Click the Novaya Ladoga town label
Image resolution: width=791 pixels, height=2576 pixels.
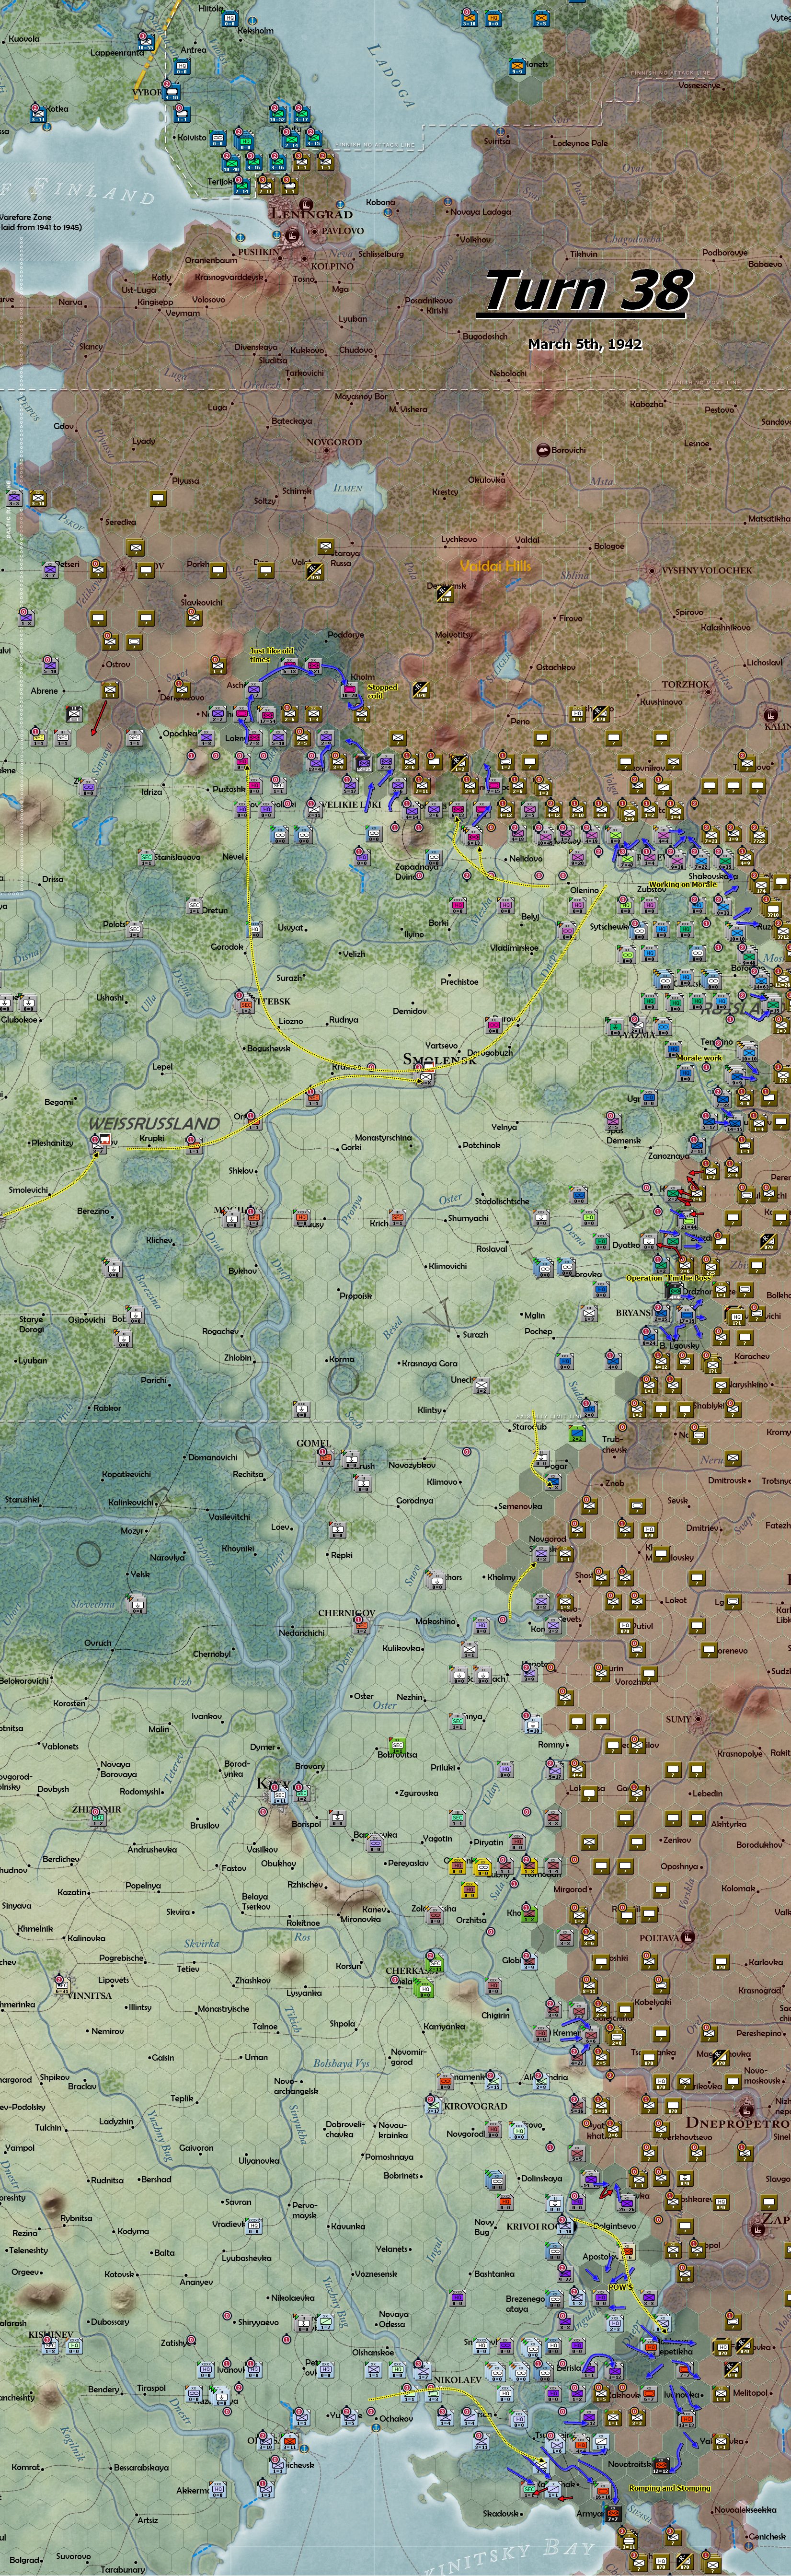pyautogui.click(x=481, y=212)
